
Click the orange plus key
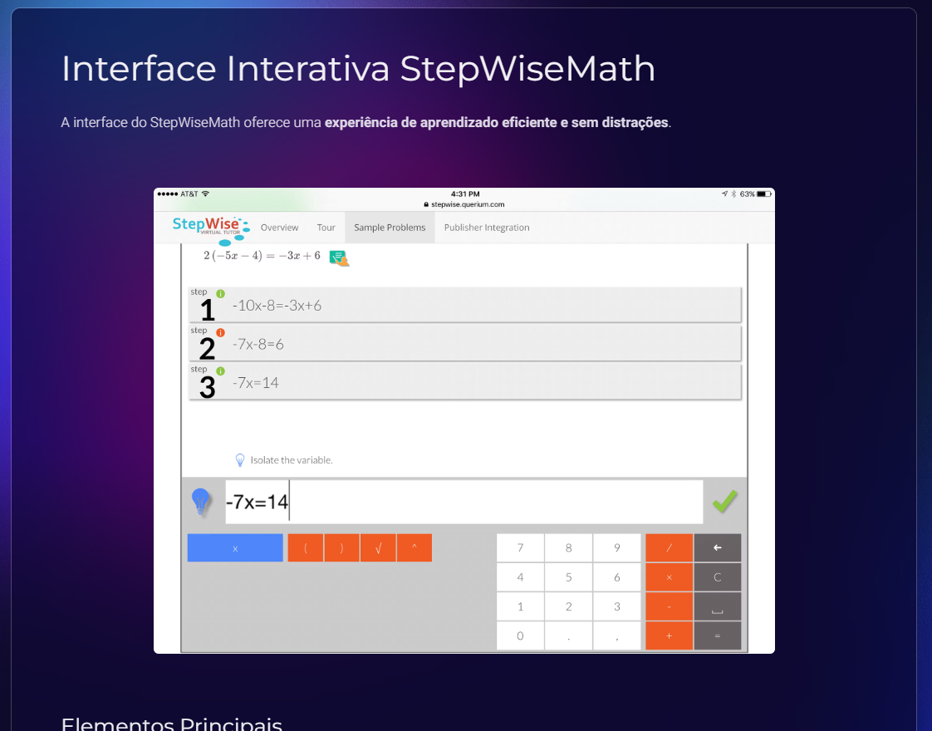click(x=670, y=636)
